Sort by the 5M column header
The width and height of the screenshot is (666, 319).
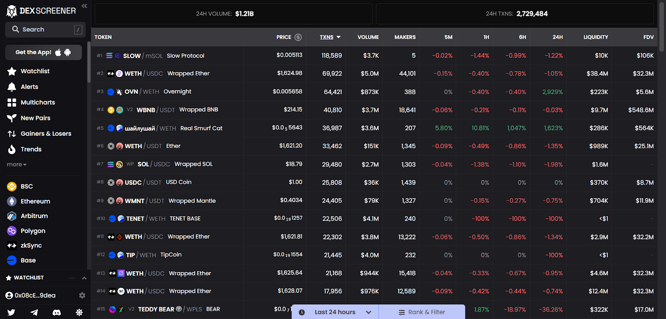(x=448, y=37)
